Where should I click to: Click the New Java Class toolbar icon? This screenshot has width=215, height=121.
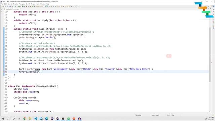33,6
